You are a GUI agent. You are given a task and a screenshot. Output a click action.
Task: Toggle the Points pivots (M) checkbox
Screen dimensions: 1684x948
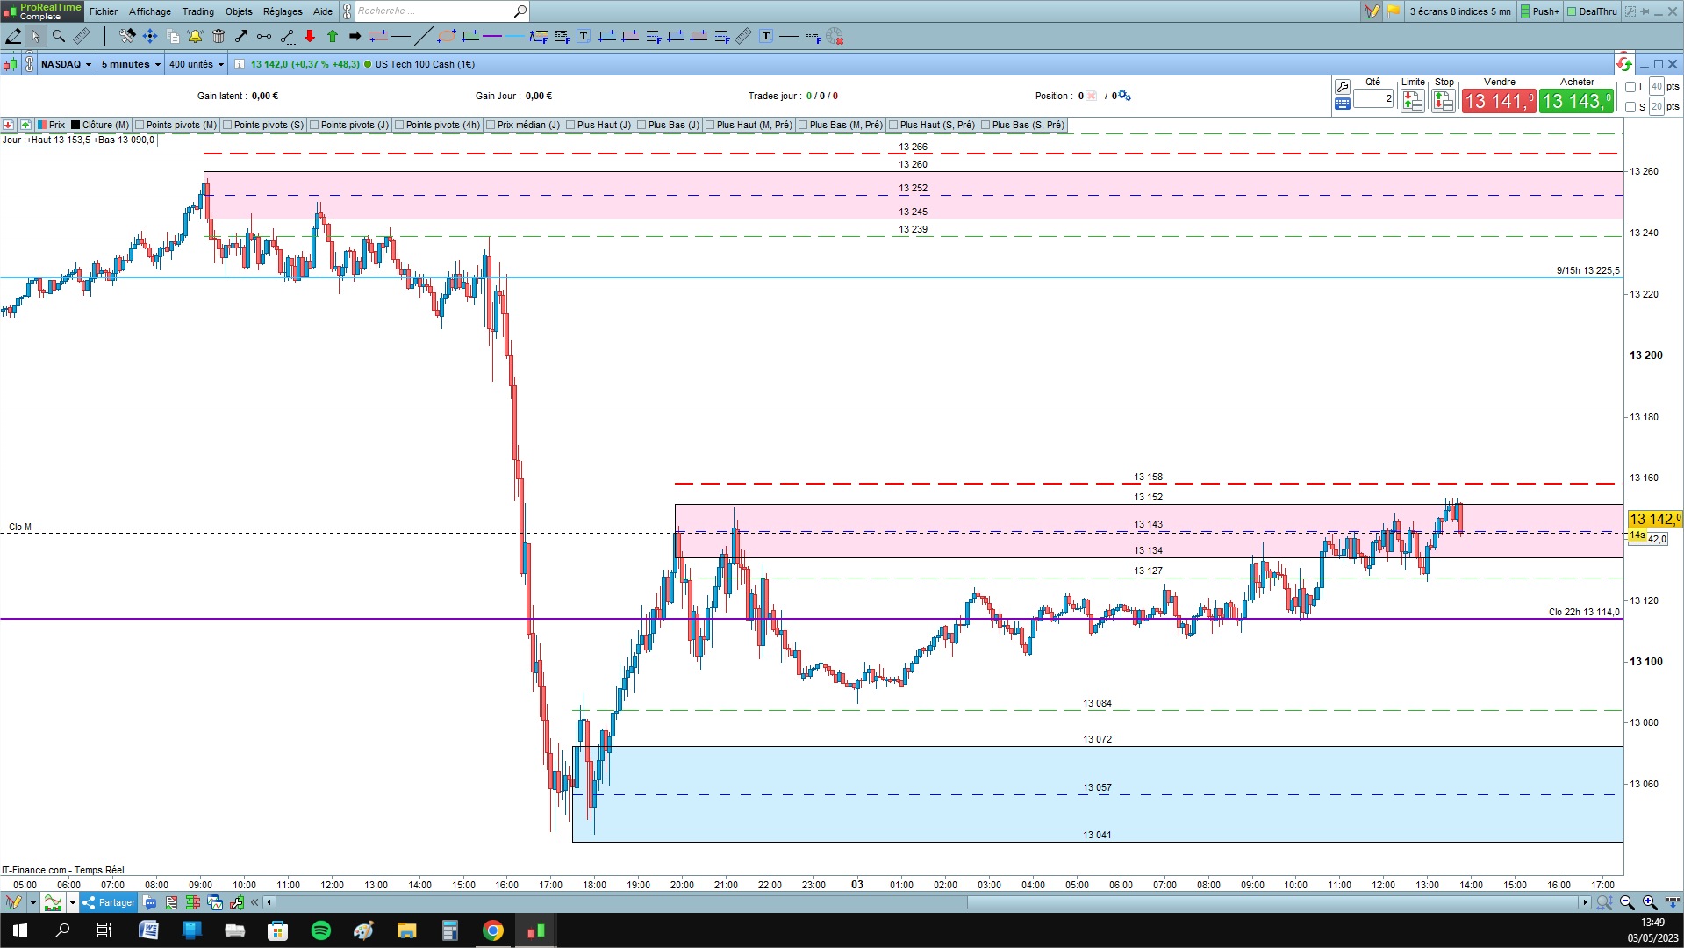tap(140, 125)
